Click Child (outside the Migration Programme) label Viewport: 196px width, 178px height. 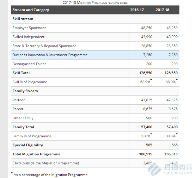(46, 163)
